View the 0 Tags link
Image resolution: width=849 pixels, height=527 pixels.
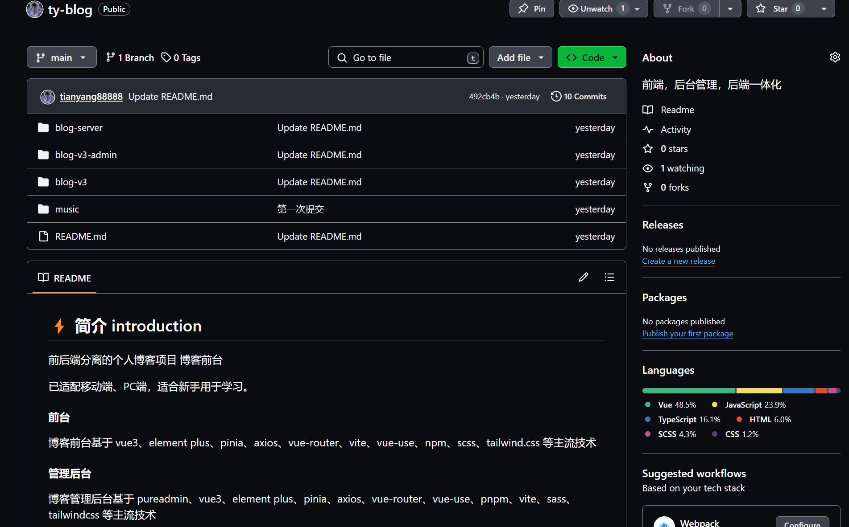(x=181, y=57)
